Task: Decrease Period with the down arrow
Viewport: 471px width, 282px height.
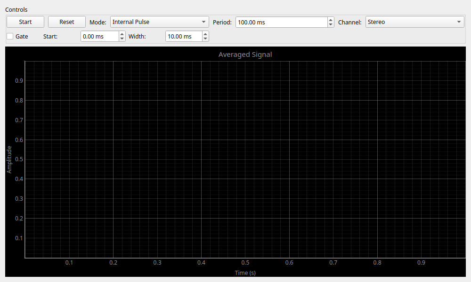Action: (x=331, y=25)
